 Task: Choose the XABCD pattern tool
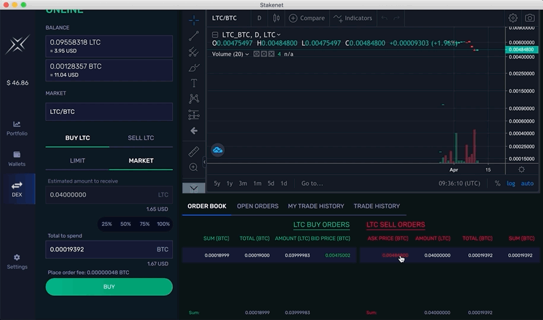194,99
